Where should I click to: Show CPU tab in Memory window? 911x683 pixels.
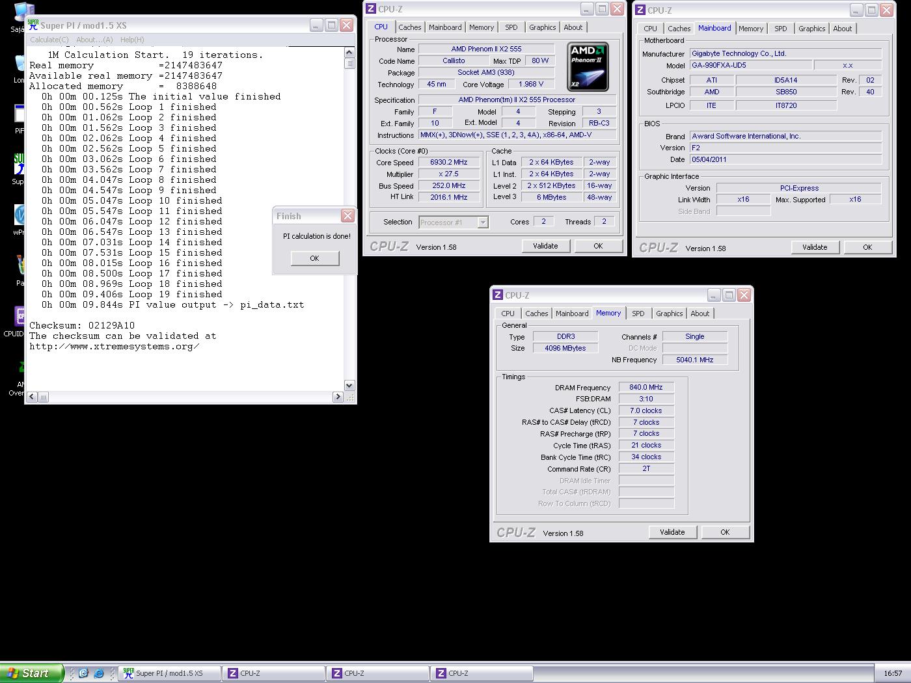click(x=508, y=314)
